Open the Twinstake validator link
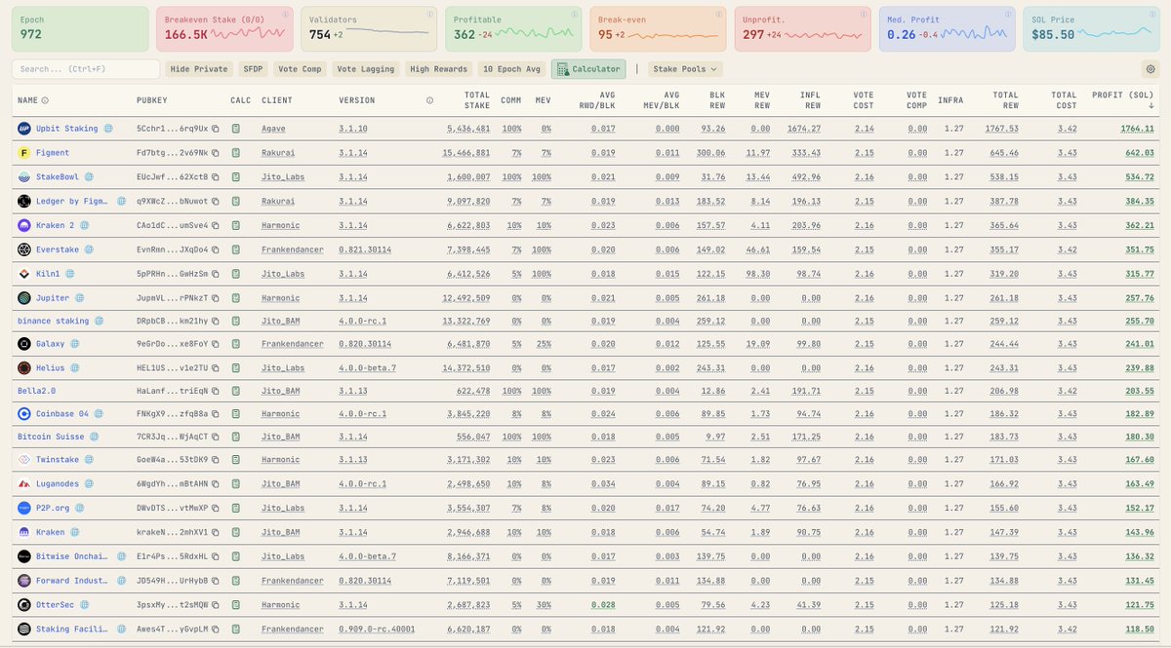1171x648 pixels. click(58, 460)
